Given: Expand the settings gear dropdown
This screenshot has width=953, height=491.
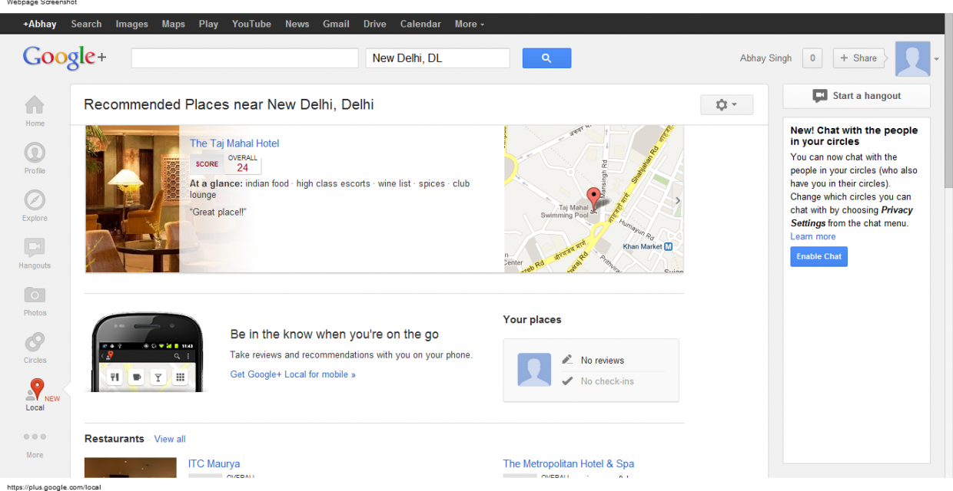Looking at the screenshot, I should [726, 105].
